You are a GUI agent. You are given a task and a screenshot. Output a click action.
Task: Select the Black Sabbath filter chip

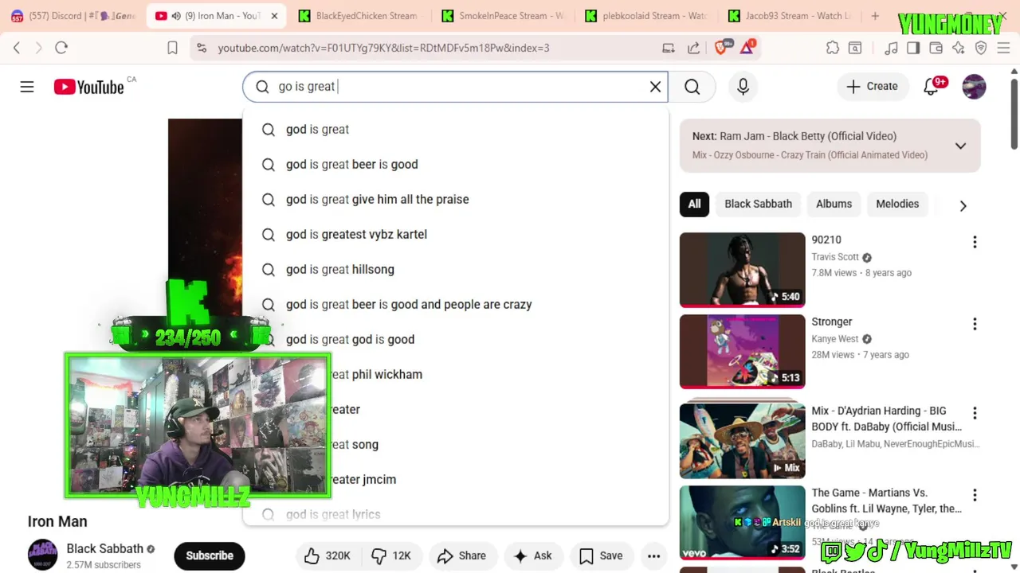coord(758,204)
